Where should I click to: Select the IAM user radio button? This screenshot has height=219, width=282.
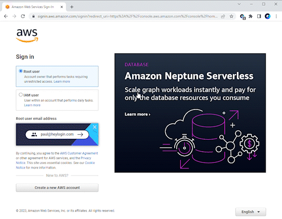click(x=21, y=94)
